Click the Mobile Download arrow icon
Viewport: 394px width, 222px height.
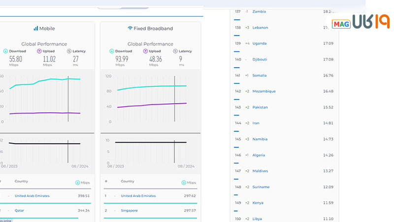[x=5, y=51]
